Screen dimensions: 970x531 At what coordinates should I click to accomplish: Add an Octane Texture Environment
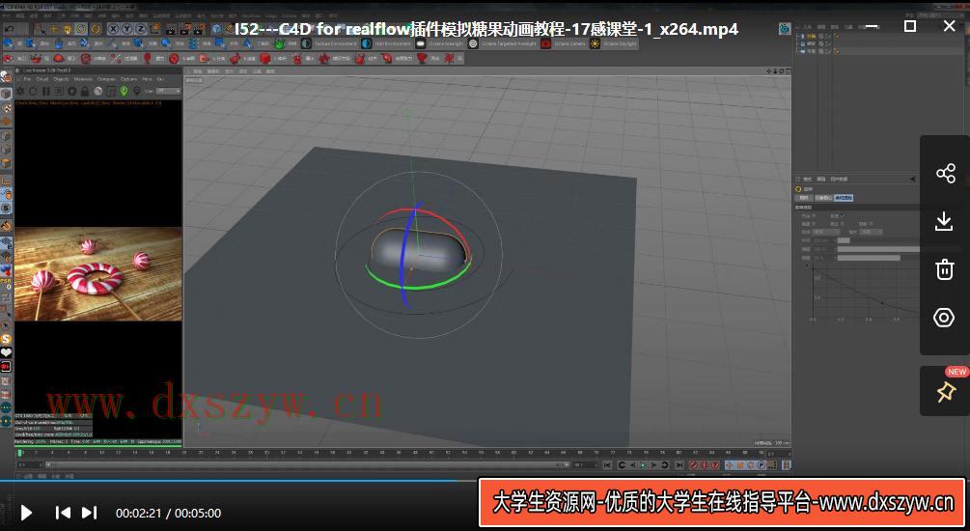click(328, 44)
